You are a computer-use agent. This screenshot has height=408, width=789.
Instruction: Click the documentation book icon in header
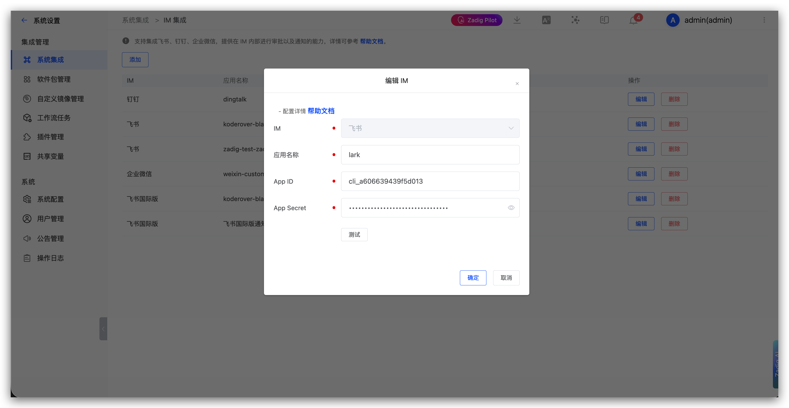coord(604,20)
